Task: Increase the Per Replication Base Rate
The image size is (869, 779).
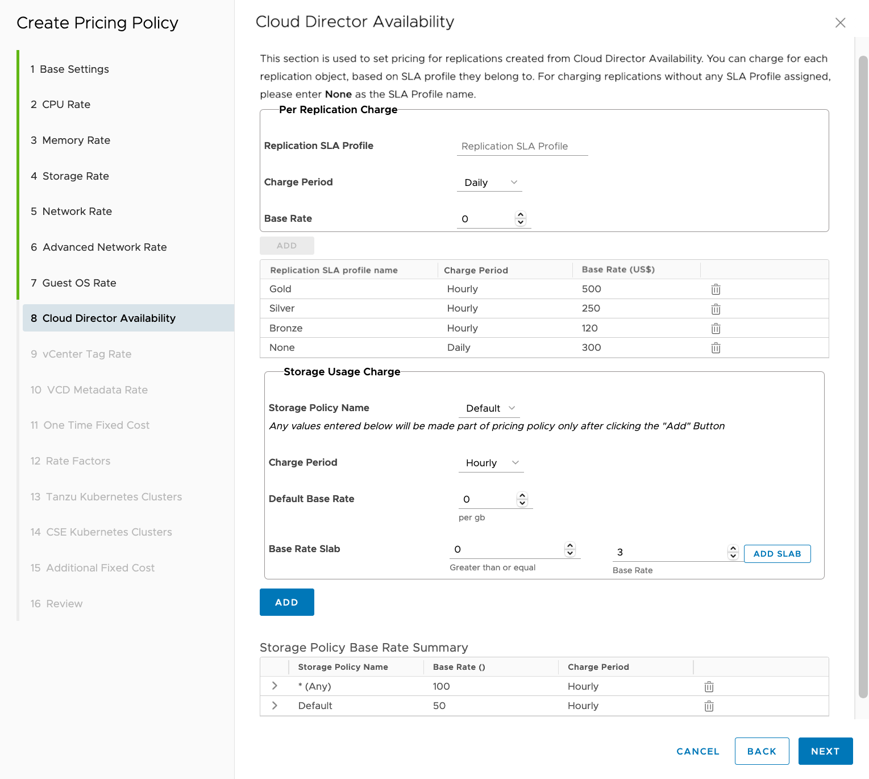Action: pyautogui.click(x=521, y=215)
